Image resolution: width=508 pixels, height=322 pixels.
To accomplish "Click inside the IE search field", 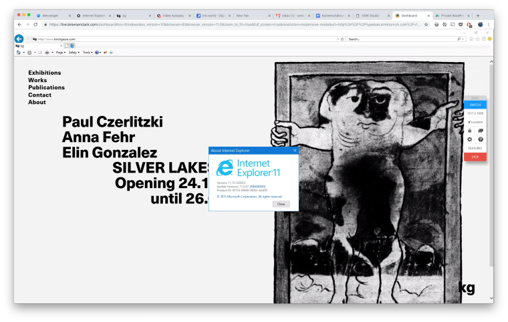I will [x=401, y=39].
